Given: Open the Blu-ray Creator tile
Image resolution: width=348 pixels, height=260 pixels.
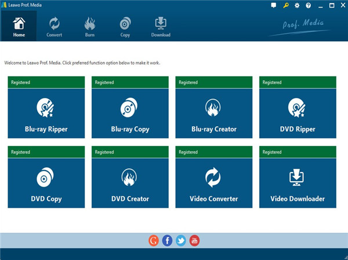Looking at the screenshot, I should coord(213,113).
